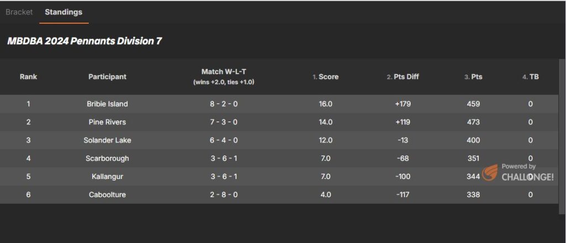Sort by the Score column header
566x243 pixels.
(x=328, y=77)
